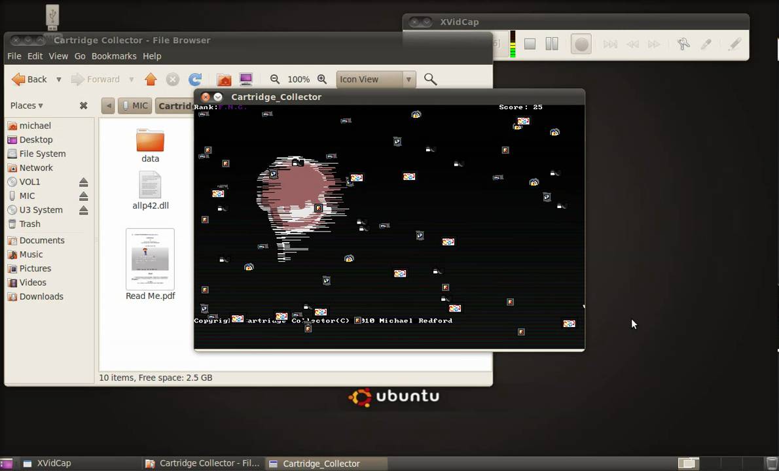Open the Back history dropdown arrow
Viewport: 779px width, 471px height.
click(59, 79)
